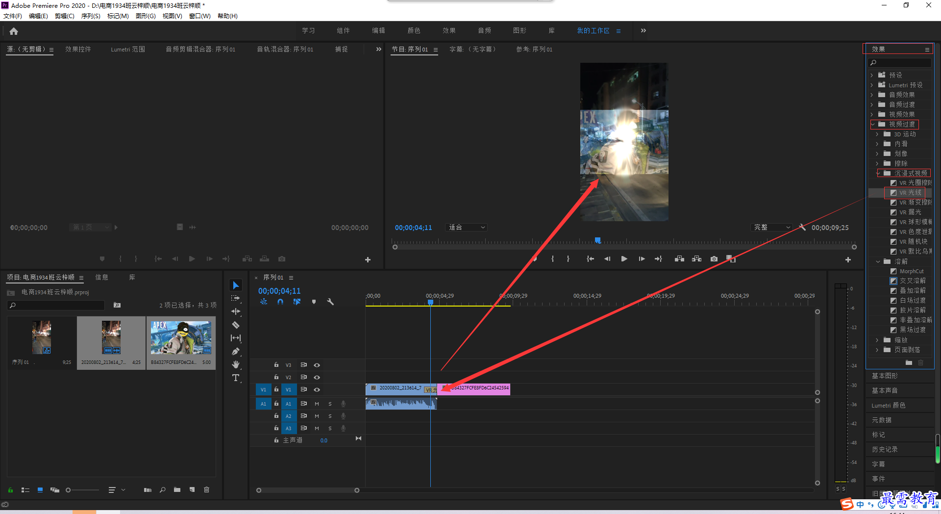Click Mark Out in Program monitor

[568, 259]
